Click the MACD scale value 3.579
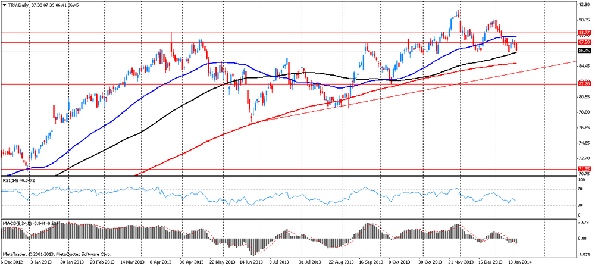Screen dimensions: 595x266 pyautogui.click(x=583, y=222)
